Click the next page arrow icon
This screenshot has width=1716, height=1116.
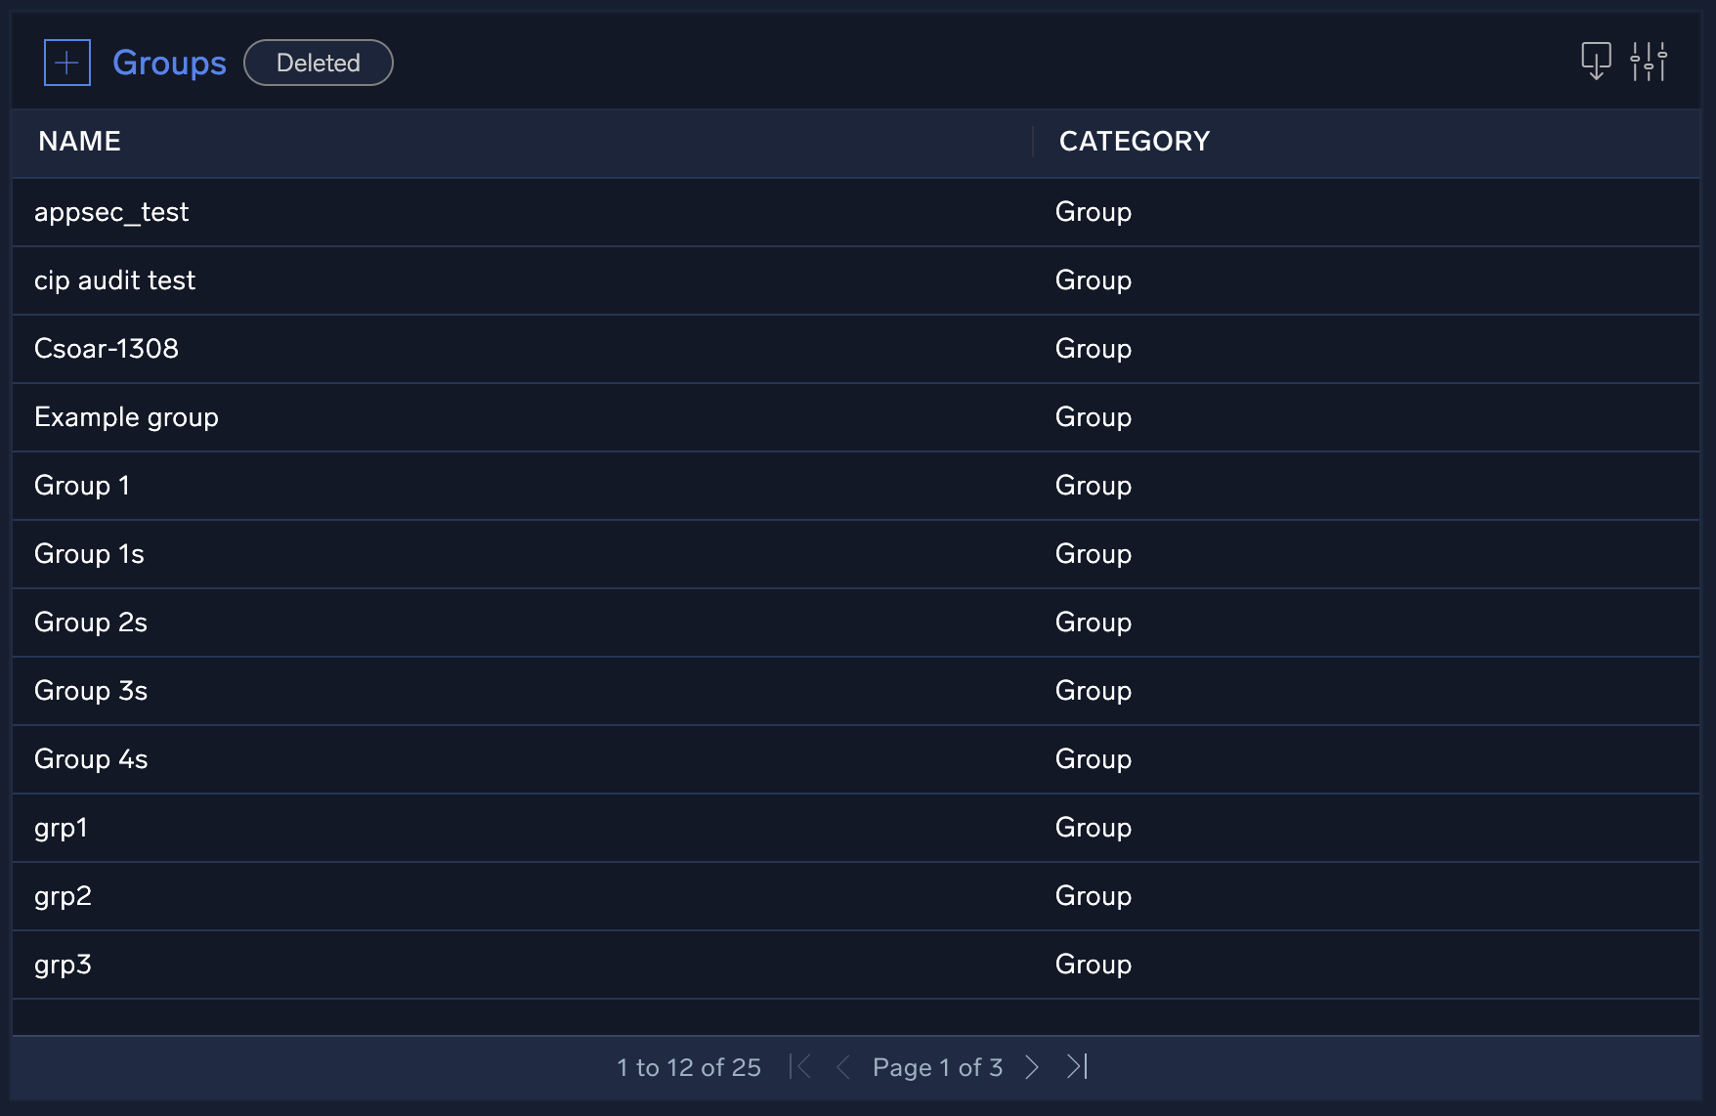1032,1067
